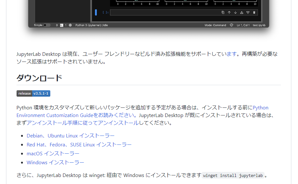298x184 pixels.
Task: Click the gear-like icon beside terminal count
Action: tap(70, 25)
